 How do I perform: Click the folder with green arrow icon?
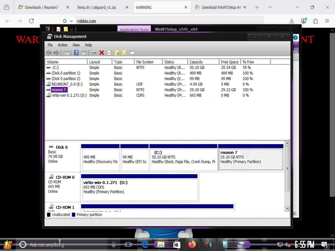coord(117,53)
